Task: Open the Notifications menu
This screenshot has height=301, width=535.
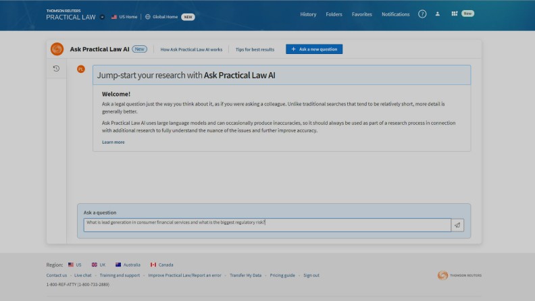Action: tap(395, 14)
